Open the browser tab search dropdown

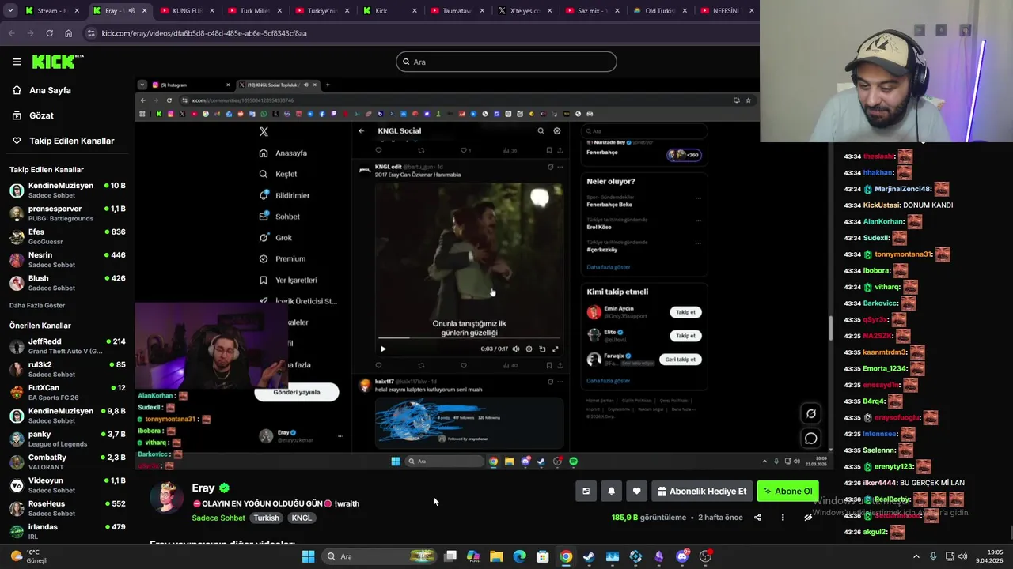click(x=9, y=11)
